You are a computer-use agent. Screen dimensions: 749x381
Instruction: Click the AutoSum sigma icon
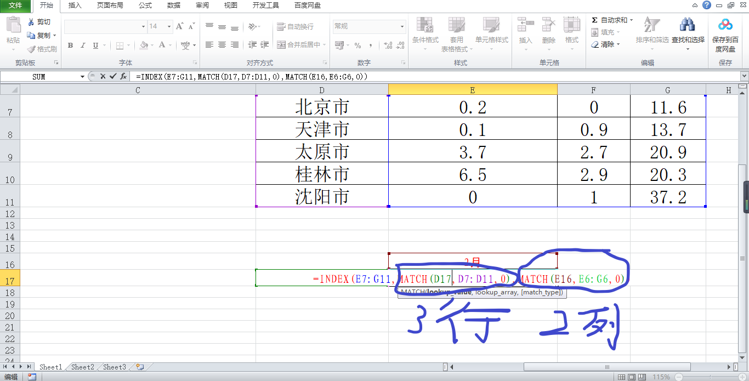coord(595,20)
